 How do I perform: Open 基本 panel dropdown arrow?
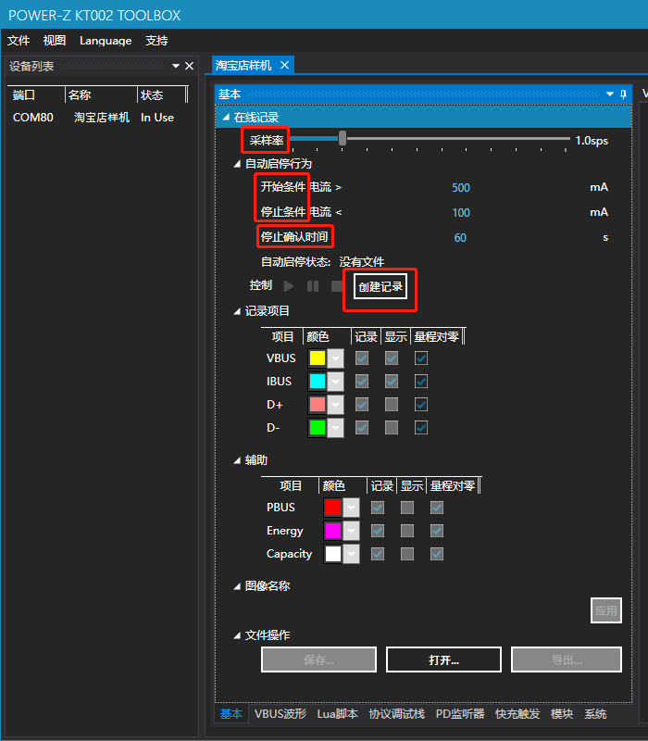(609, 94)
